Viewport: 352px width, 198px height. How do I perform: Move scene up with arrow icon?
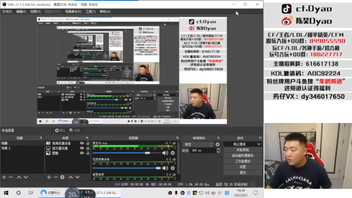point(19,177)
